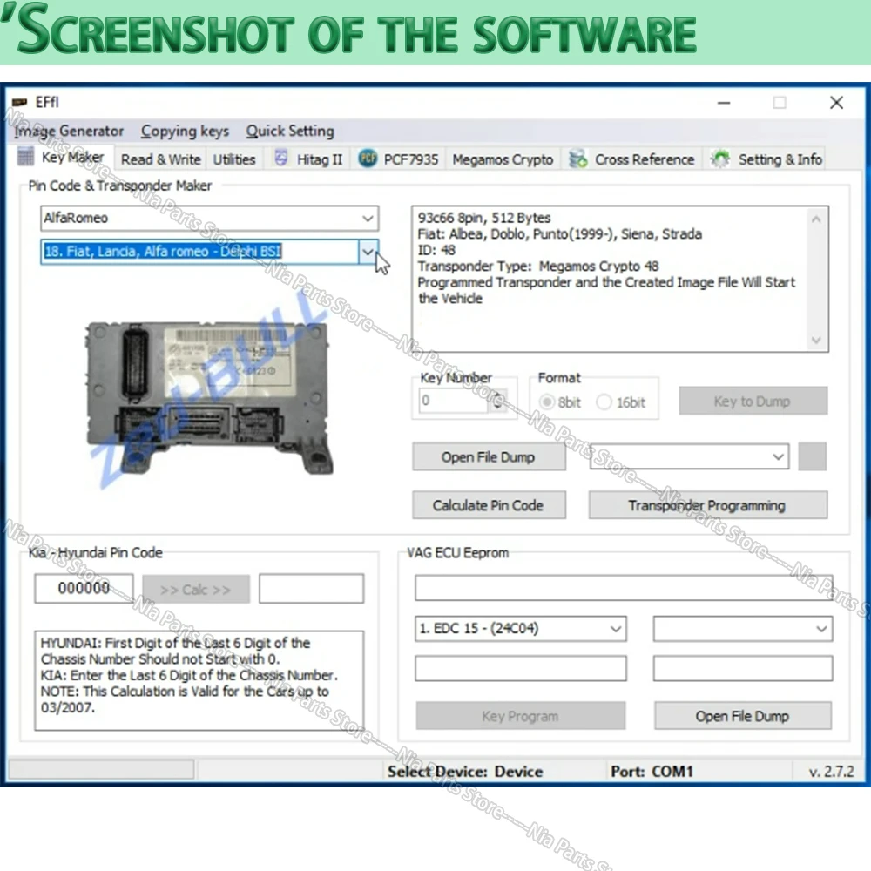Click Open File Dump in Pin Code section
The image size is (871, 871).
click(489, 457)
